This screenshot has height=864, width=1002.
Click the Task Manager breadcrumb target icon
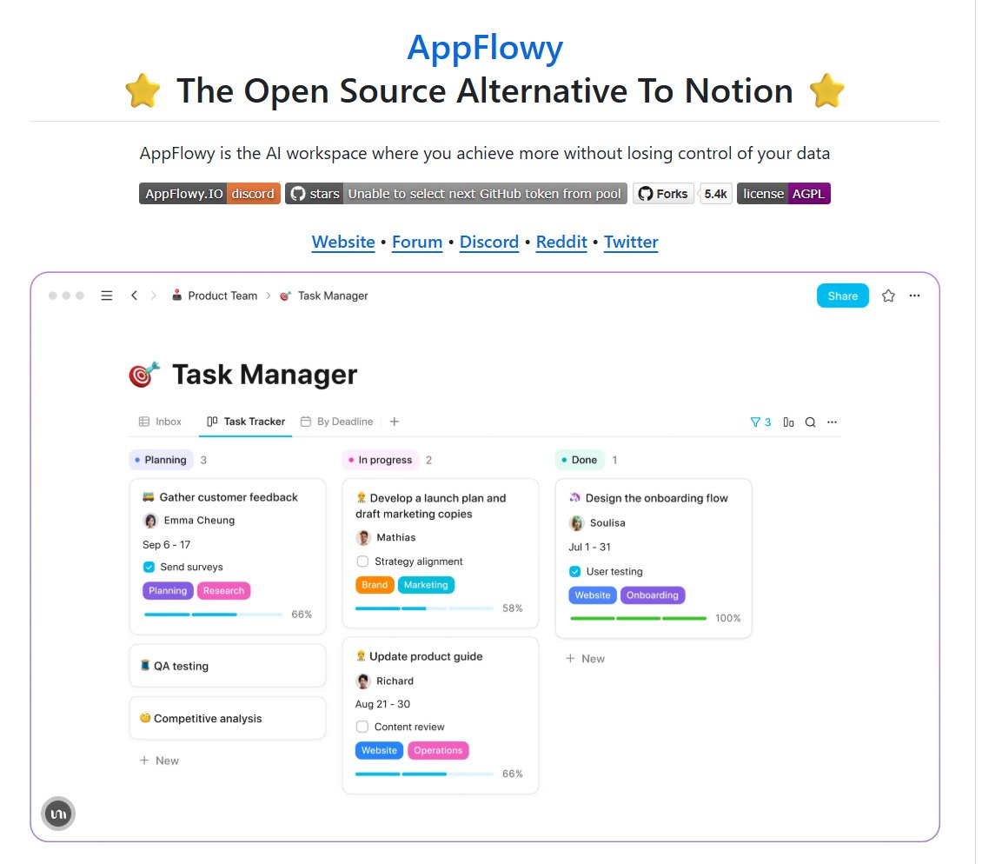point(286,296)
